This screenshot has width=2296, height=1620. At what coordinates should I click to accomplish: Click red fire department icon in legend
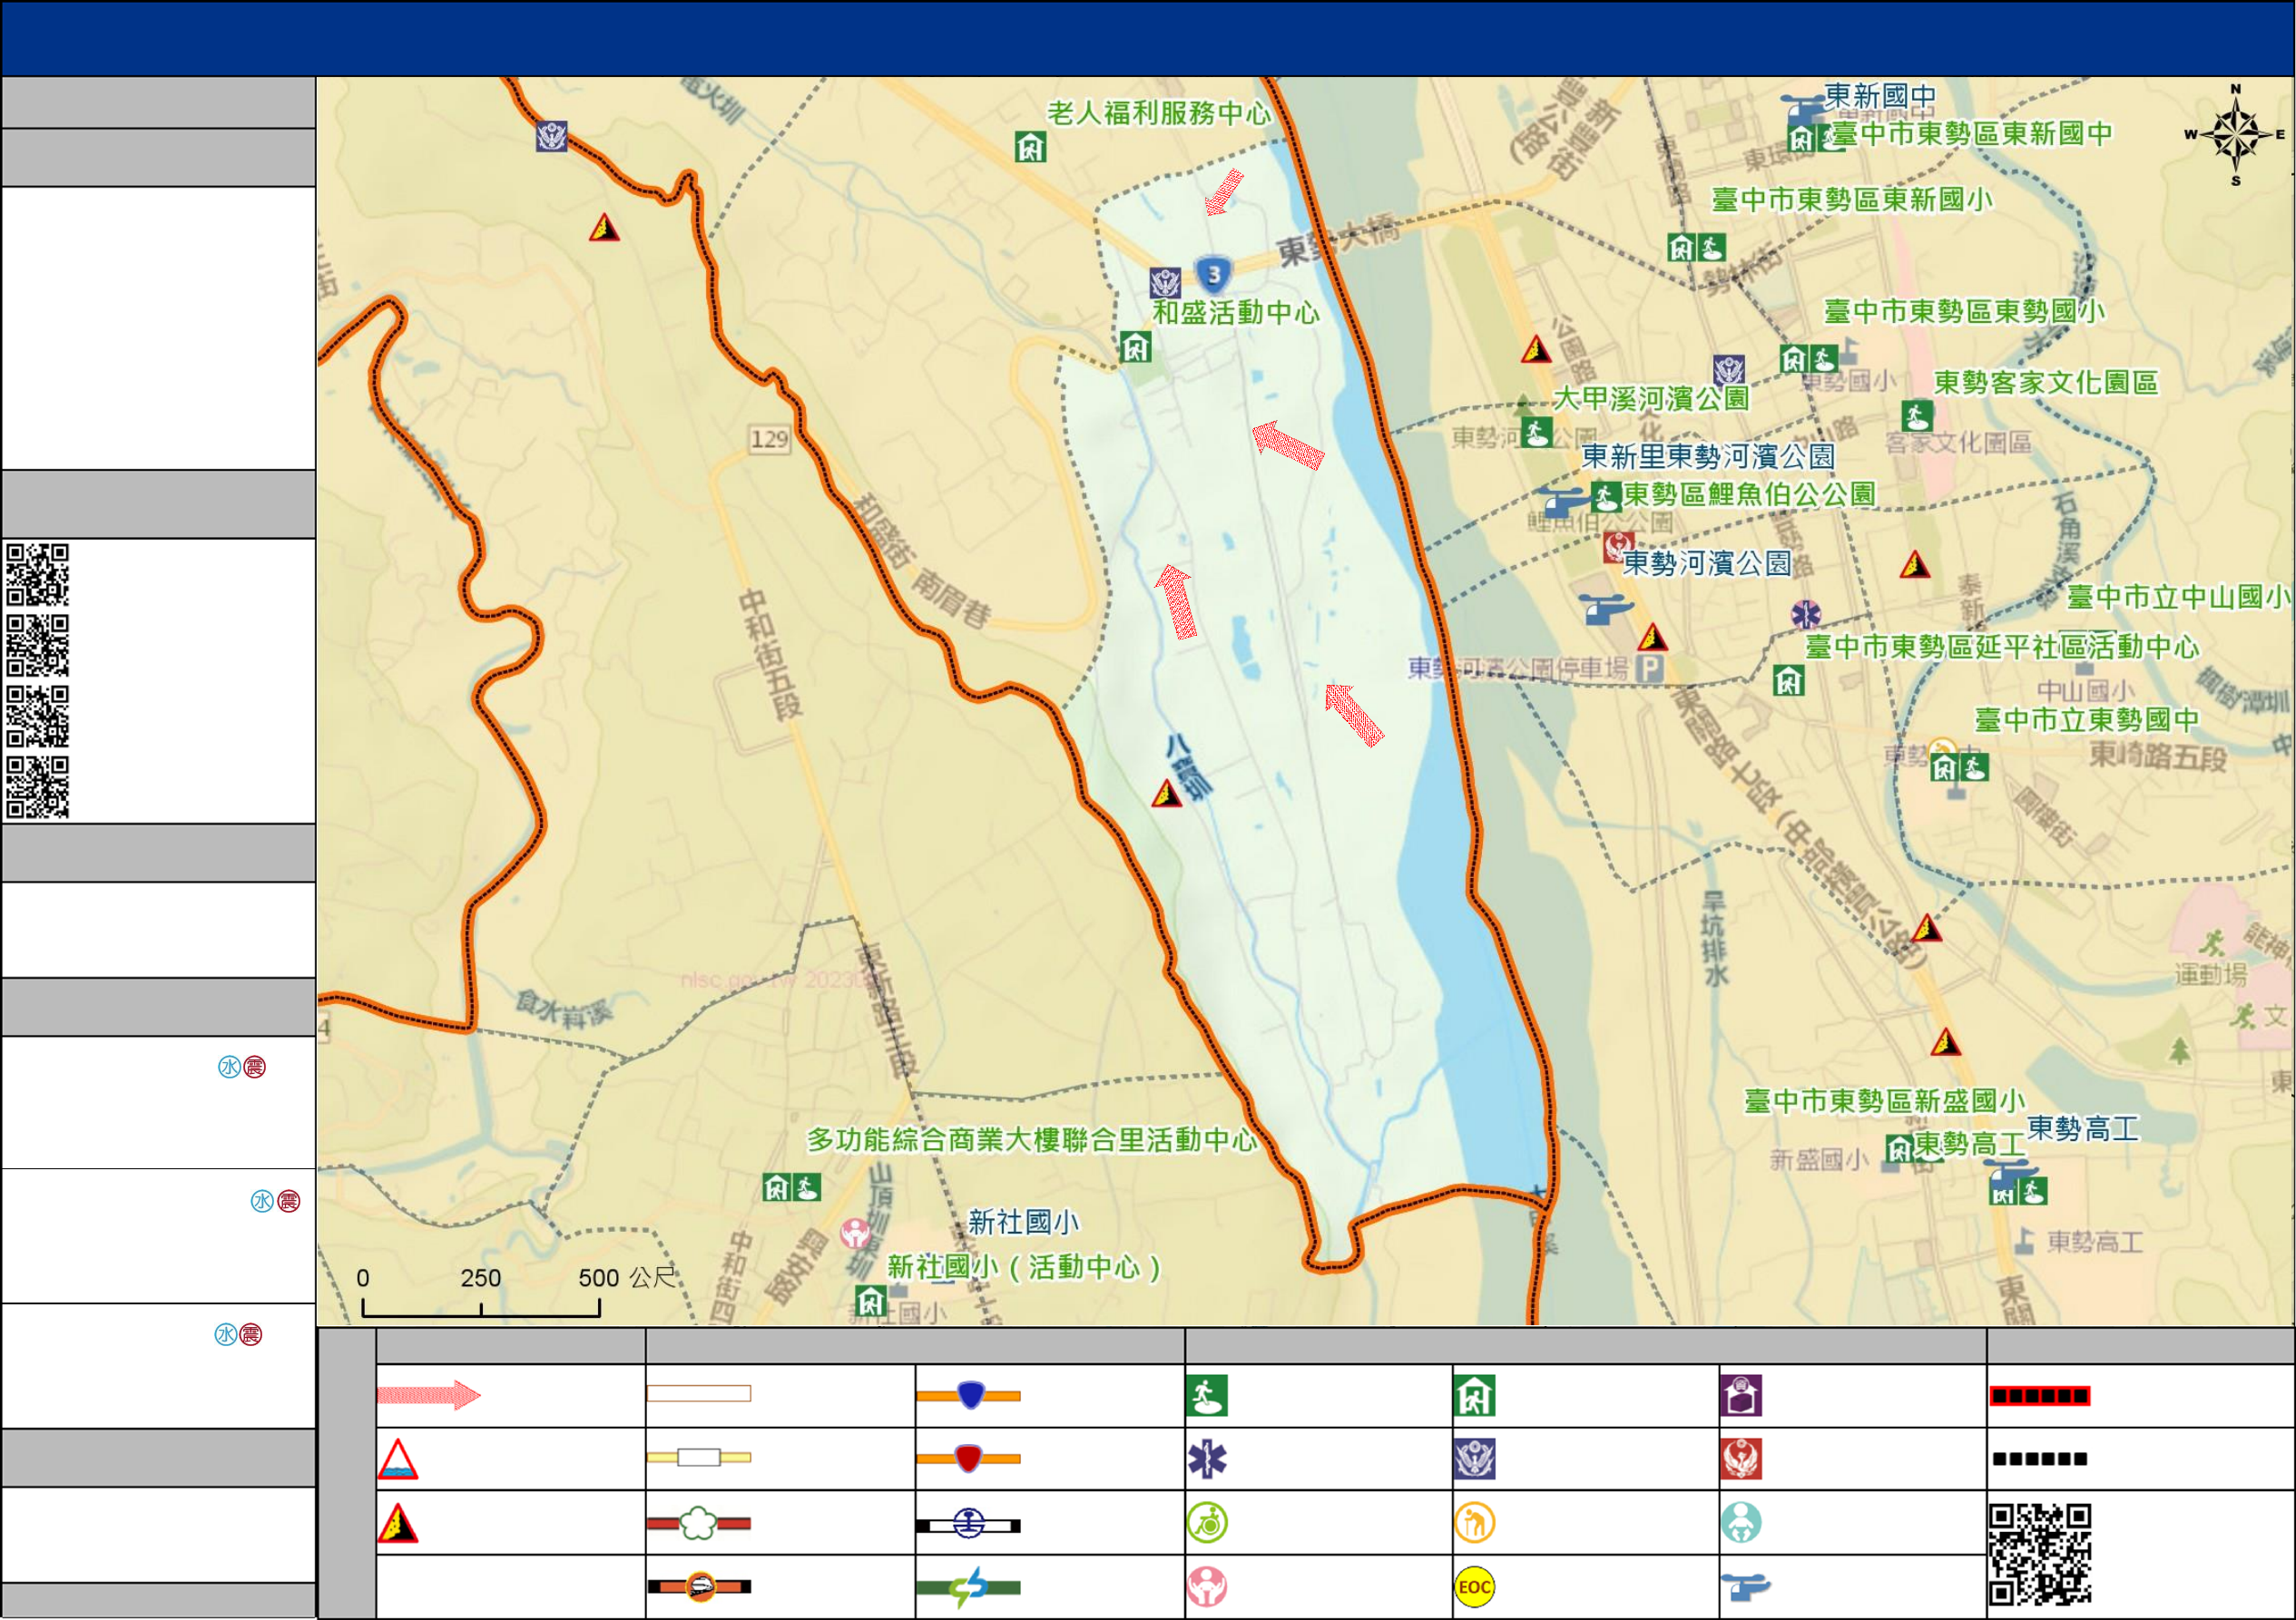click(1741, 1459)
